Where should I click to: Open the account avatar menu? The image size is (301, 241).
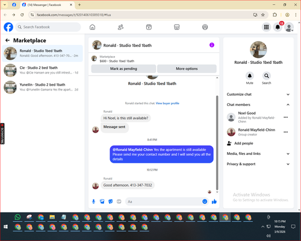point(289,27)
